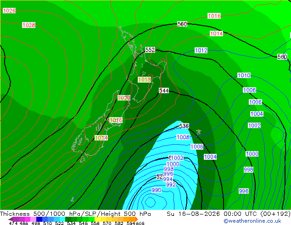Click the 1016 label with green background
Screen dimensions: 291x225
click(x=116, y=120)
